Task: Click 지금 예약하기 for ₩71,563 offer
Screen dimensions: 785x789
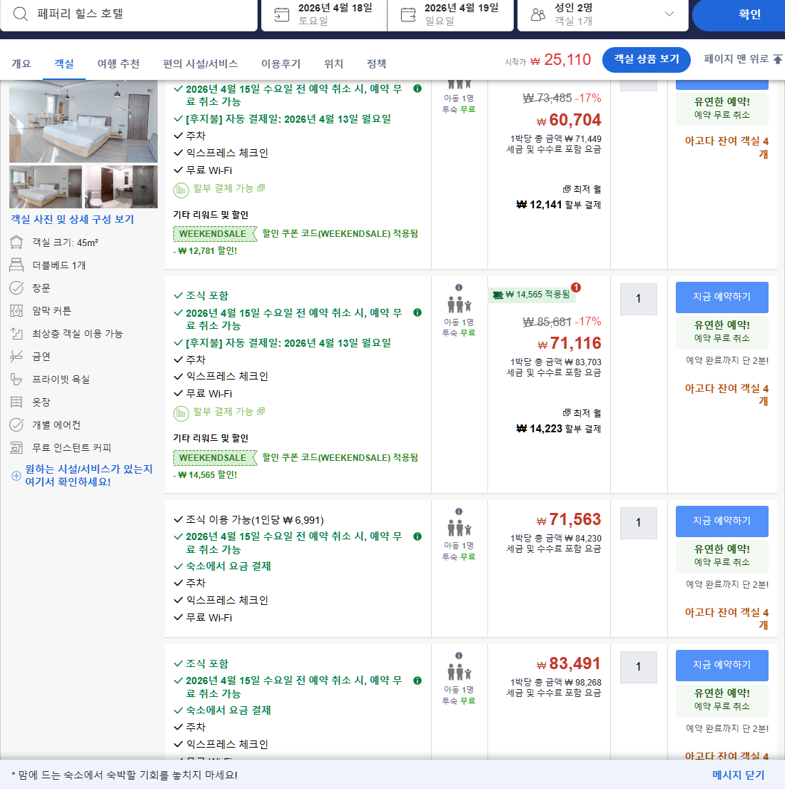Action: click(x=721, y=521)
